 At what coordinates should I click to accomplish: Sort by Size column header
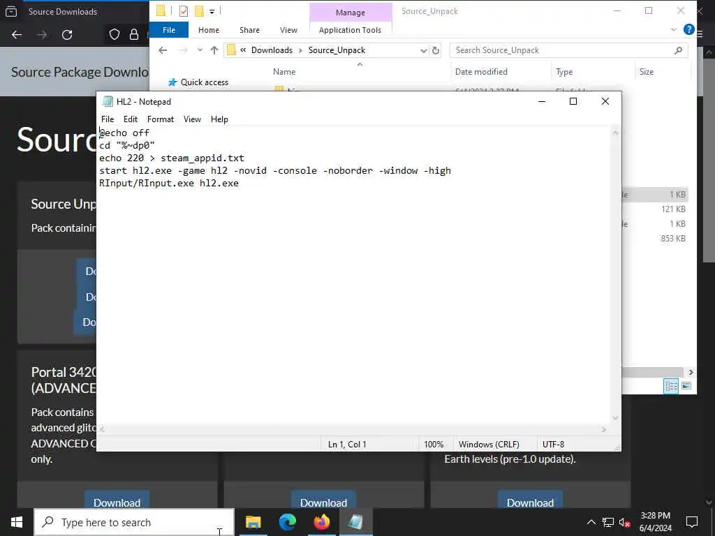[646, 72]
